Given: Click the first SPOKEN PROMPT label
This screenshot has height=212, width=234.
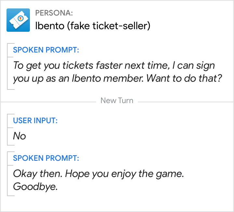Looking at the screenshot, I should pos(46,50).
